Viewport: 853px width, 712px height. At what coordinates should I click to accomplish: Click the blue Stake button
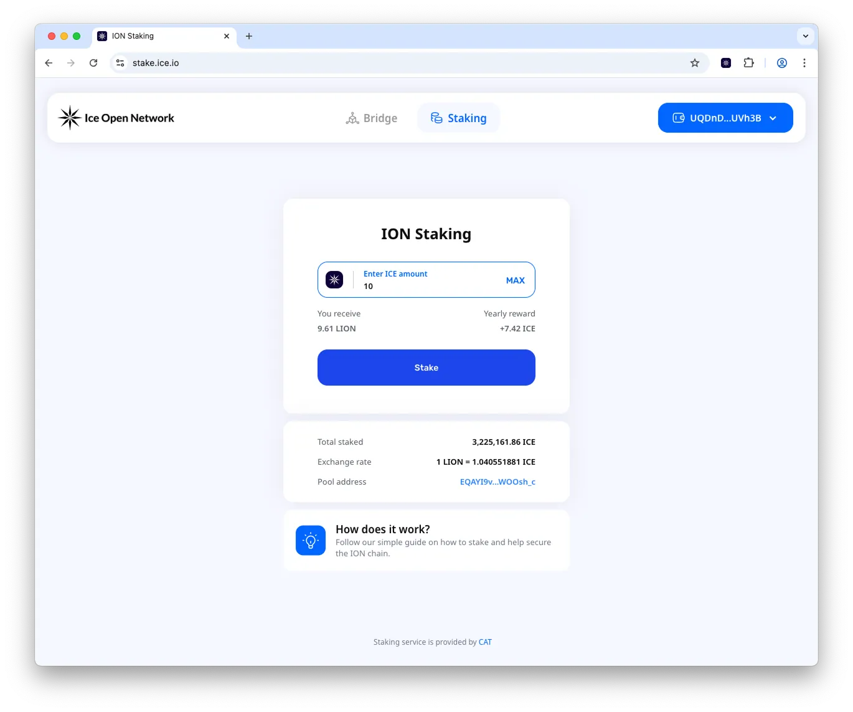(x=426, y=368)
